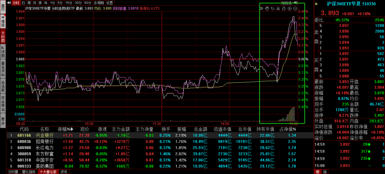
Task: Zoom out with the minus circle icon
Action: [295, 8]
